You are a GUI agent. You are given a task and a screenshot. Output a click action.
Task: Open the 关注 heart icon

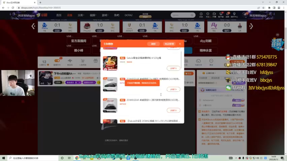[208, 15]
